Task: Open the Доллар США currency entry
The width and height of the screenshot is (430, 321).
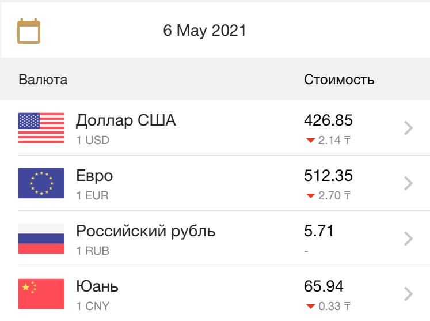Action: (215, 128)
